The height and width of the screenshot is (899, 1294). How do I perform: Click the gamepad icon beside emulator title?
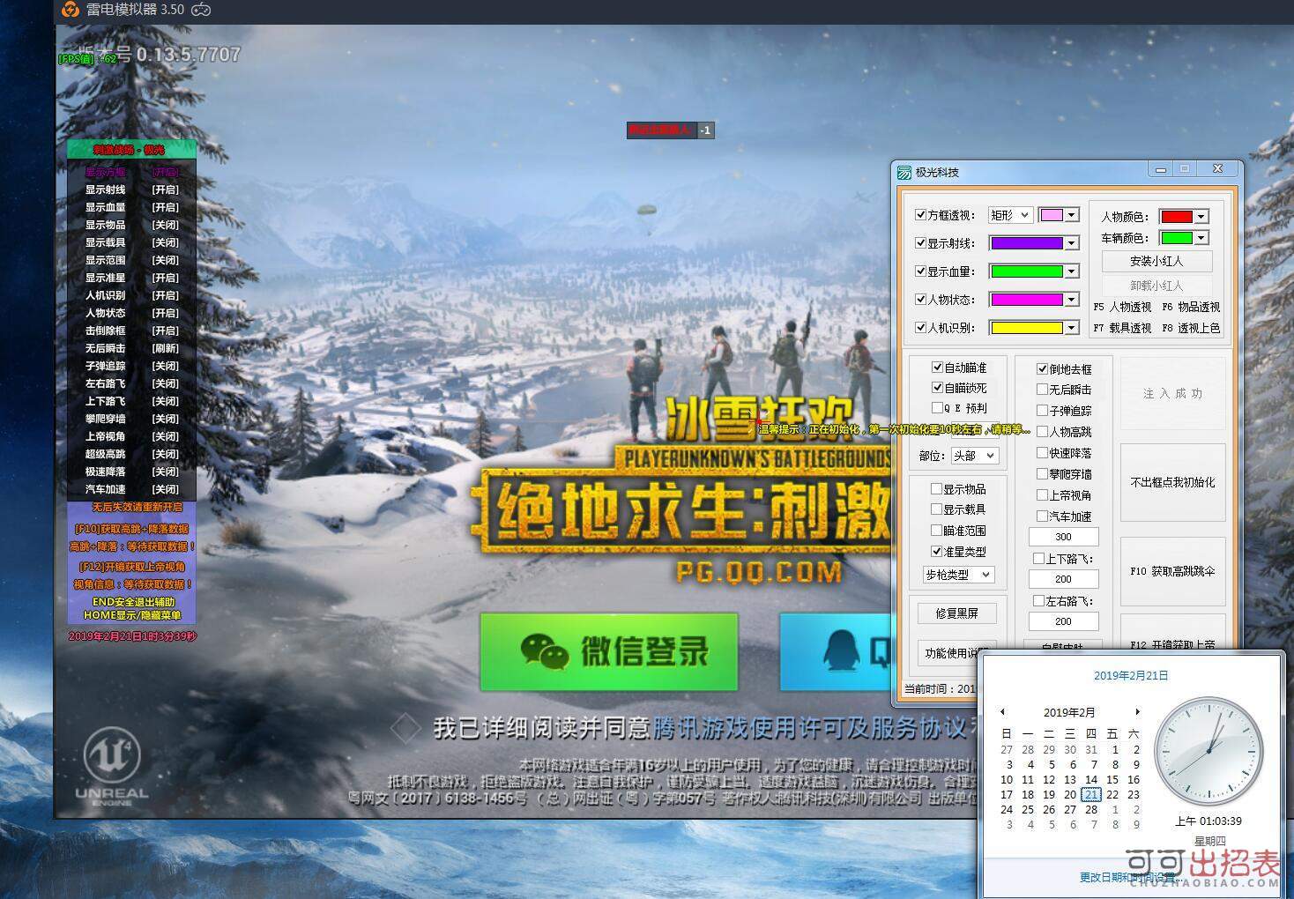pyautogui.click(x=202, y=10)
